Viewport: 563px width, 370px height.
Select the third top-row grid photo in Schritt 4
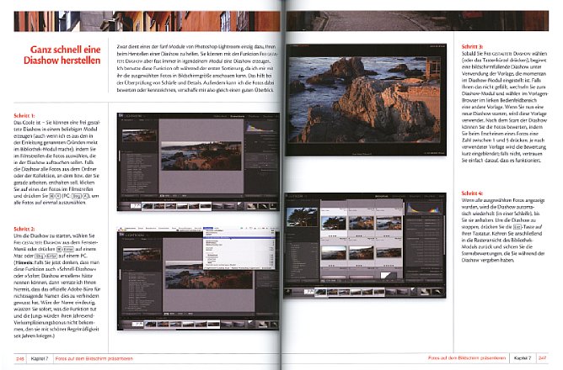(x=389, y=223)
